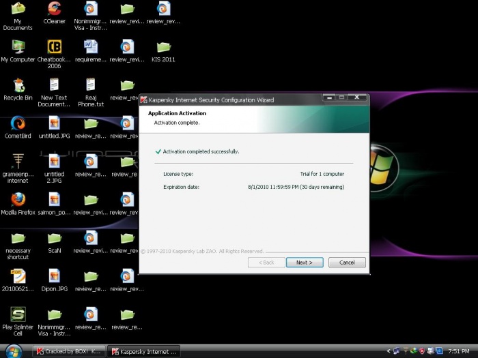Click the Kaspersky Lab ZAO copyright text
The image size is (478, 358).
click(x=202, y=251)
